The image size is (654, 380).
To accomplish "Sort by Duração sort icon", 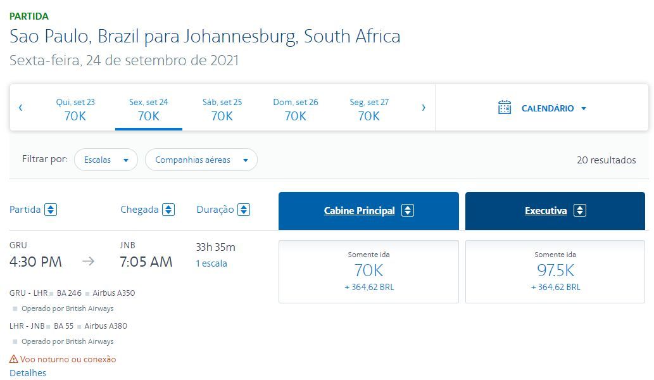I will [244, 210].
